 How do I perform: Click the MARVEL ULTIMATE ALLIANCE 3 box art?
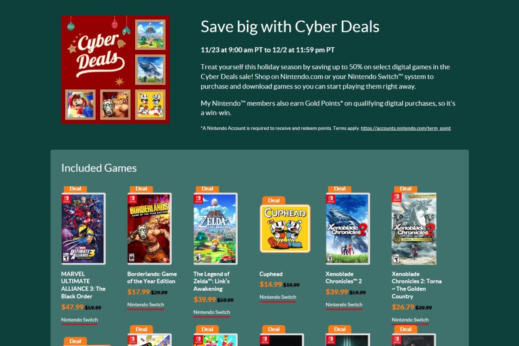(x=84, y=229)
